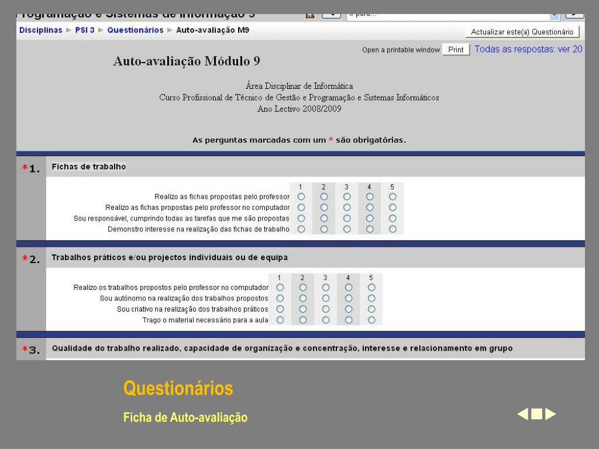The width and height of the screenshot is (599, 449).
Task: Open the Disciplinas breadcrumb link
Action: coord(40,30)
